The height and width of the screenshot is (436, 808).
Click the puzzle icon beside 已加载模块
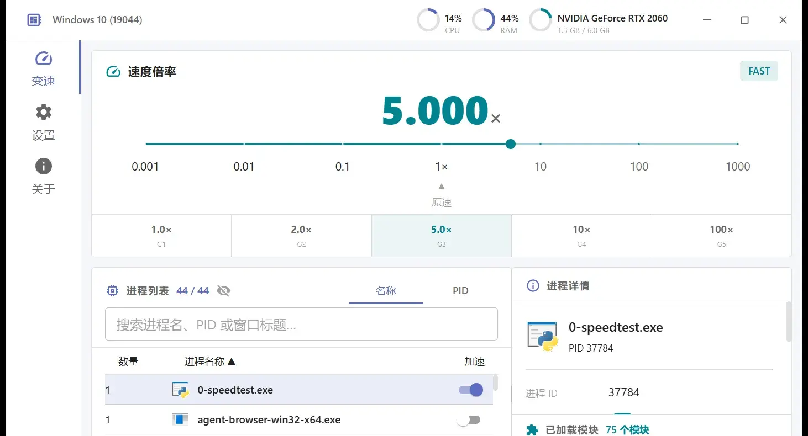pos(532,430)
